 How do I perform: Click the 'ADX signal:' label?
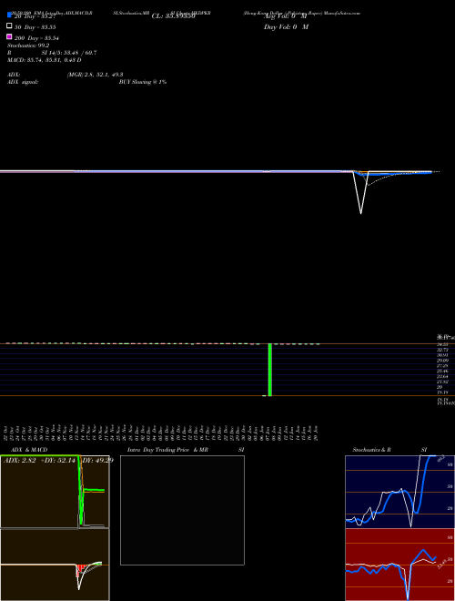click(x=22, y=82)
